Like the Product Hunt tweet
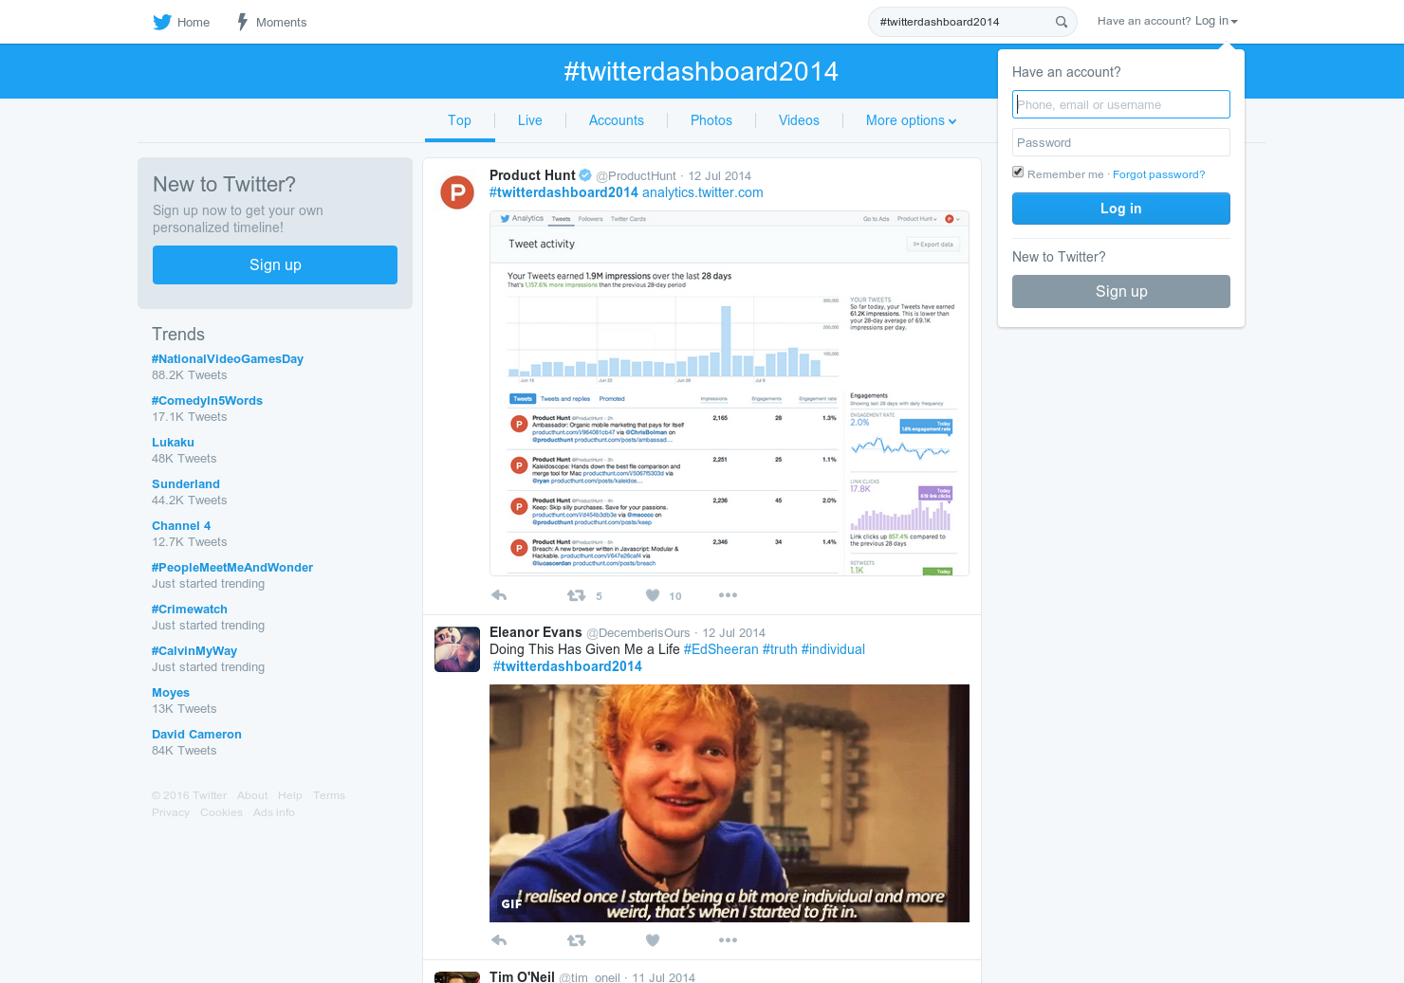The height and width of the screenshot is (983, 1404). pos(653,594)
